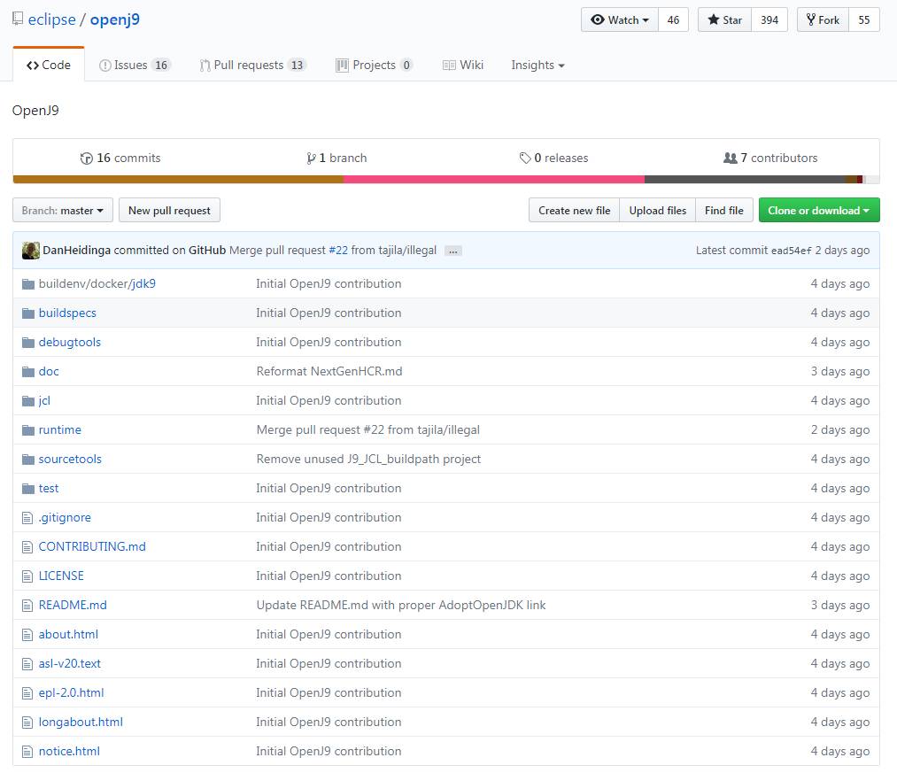Open the Issues tab
Viewport: 897px width, 773px height.
(135, 66)
